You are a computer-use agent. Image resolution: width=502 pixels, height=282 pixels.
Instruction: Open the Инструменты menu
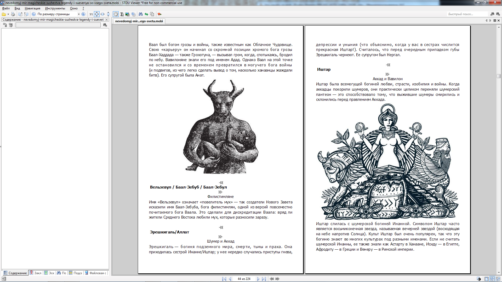tap(55, 8)
